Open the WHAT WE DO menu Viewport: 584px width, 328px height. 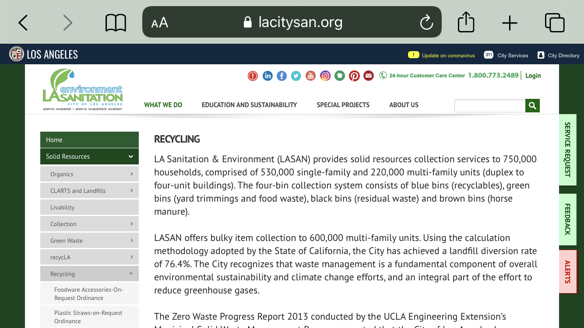pyautogui.click(x=163, y=105)
